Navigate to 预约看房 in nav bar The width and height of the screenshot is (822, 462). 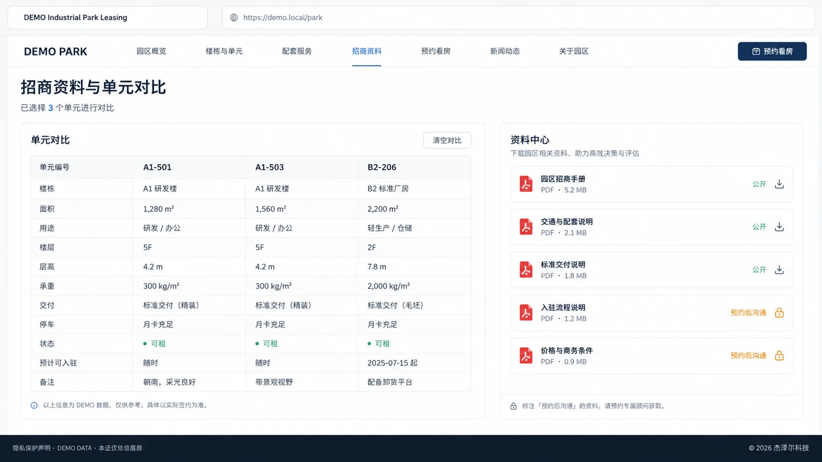click(436, 51)
